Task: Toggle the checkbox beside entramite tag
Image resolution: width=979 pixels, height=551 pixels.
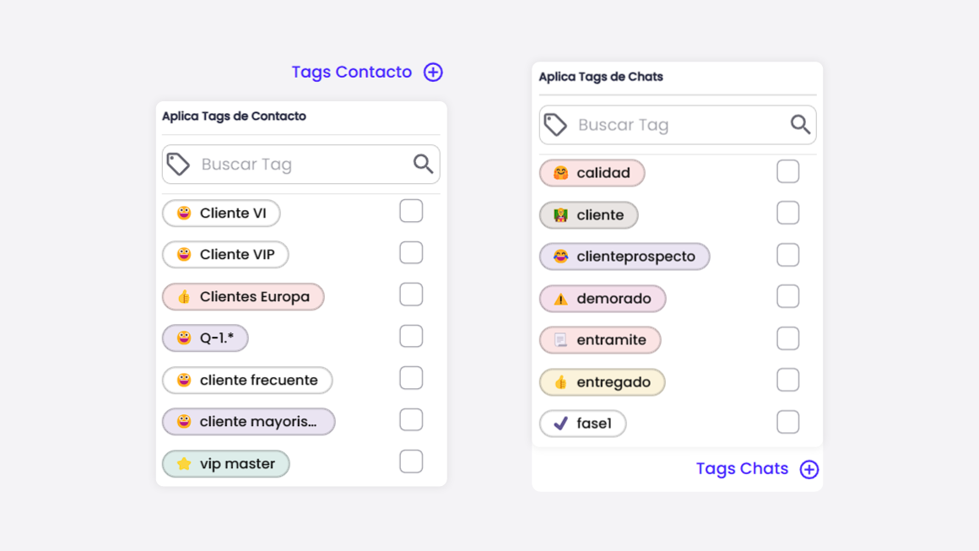Action: pos(787,338)
